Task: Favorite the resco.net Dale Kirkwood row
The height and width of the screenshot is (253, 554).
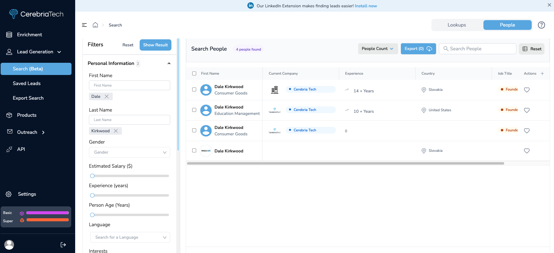Action: click(527, 151)
